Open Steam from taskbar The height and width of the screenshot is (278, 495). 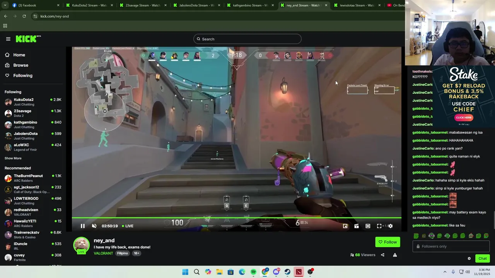(x=287, y=272)
